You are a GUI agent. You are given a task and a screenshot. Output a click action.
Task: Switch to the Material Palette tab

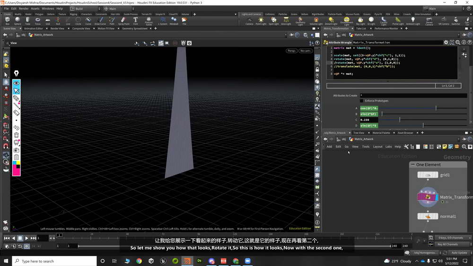tap(381, 133)
